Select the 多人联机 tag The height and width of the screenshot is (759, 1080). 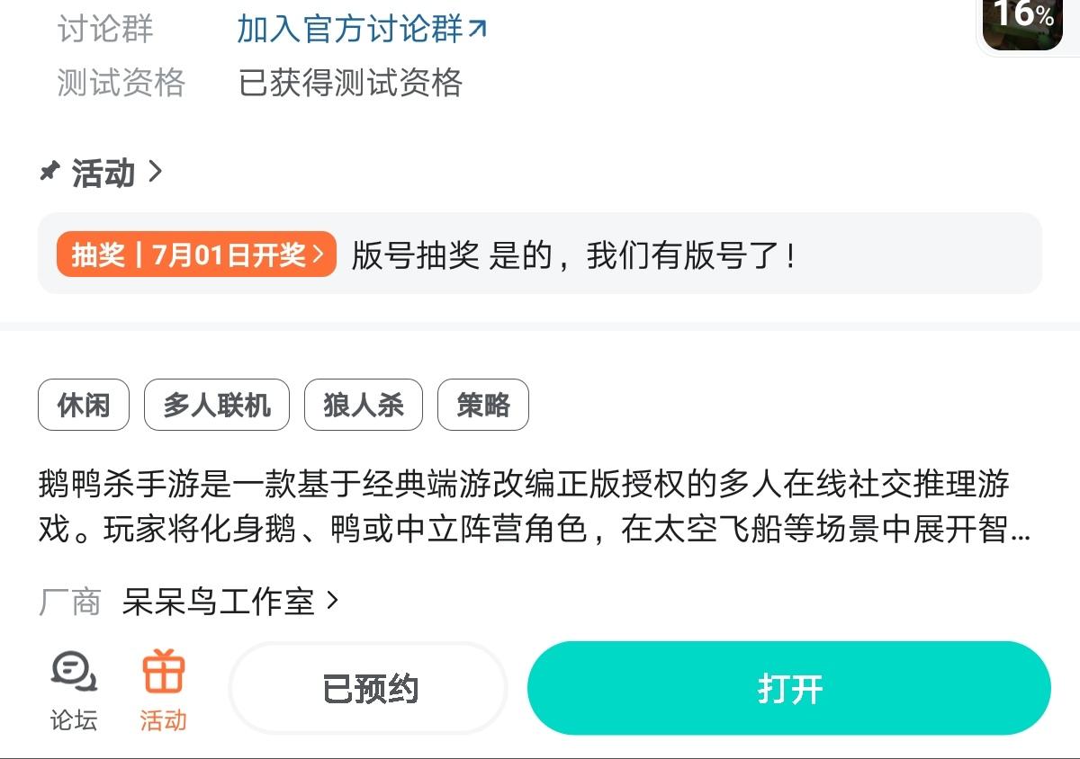pyautogui.click(x=217, y=405)
